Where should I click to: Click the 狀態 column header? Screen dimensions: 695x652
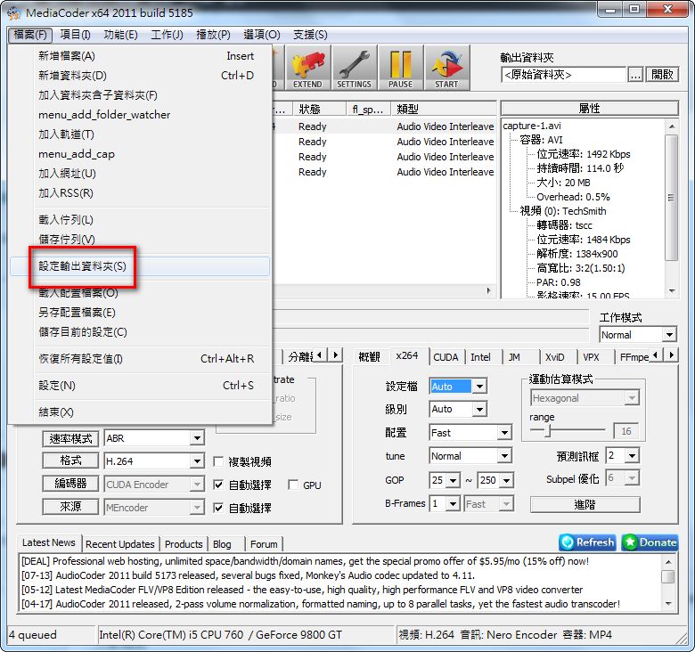point(319,109)
